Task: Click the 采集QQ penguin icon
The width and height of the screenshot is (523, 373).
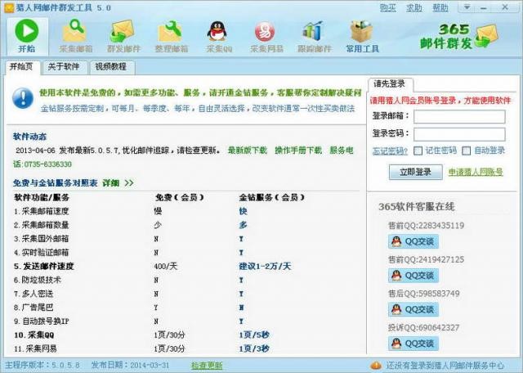Action: [x=218, y=31]
